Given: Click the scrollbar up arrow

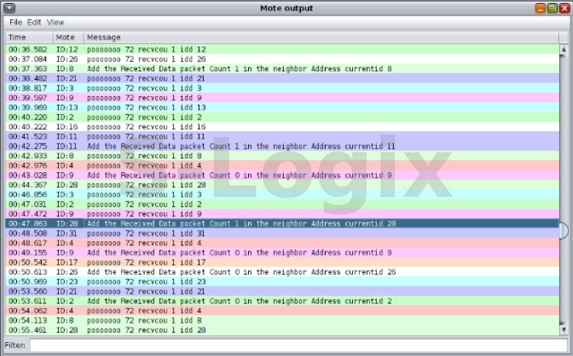Looking at the screenshot, I should [x=564, y=49].
